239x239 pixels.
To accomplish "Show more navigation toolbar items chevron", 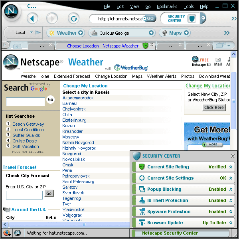I will (234, 19).
